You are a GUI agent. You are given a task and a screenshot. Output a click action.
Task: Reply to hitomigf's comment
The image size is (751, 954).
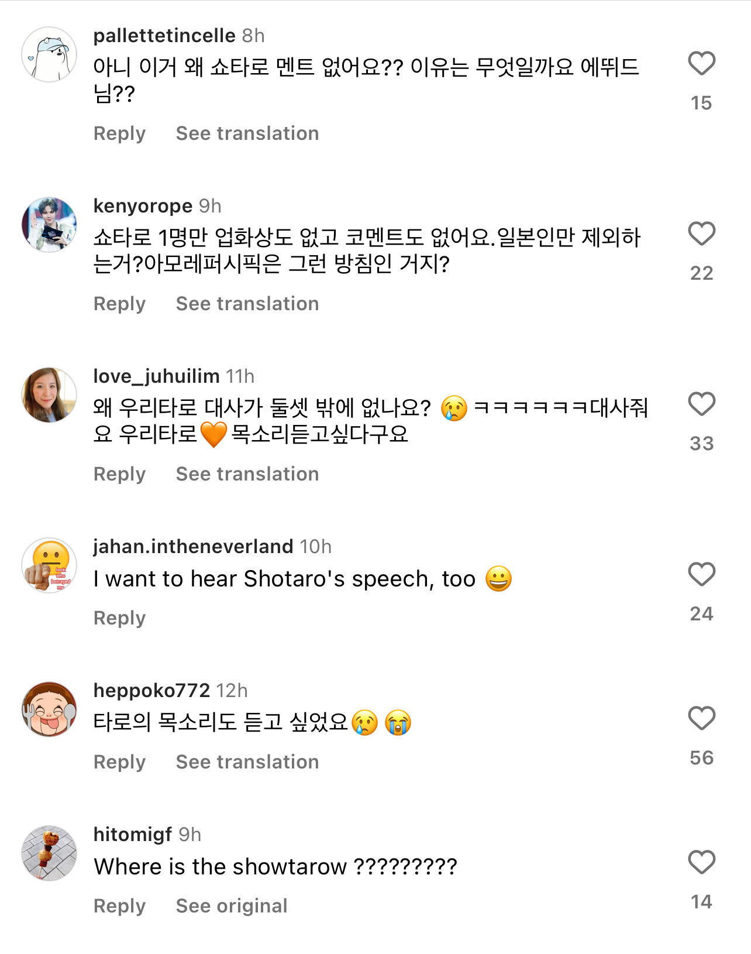pyautogui.click(x=119, y=906)
